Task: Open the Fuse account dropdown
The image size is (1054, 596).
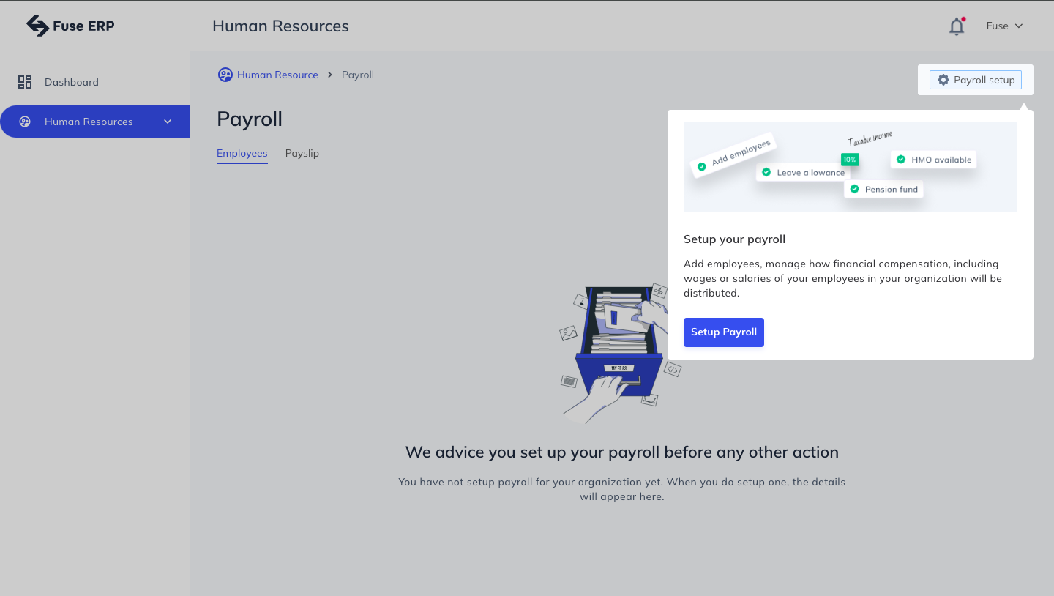Action: tap(1003, 26)
